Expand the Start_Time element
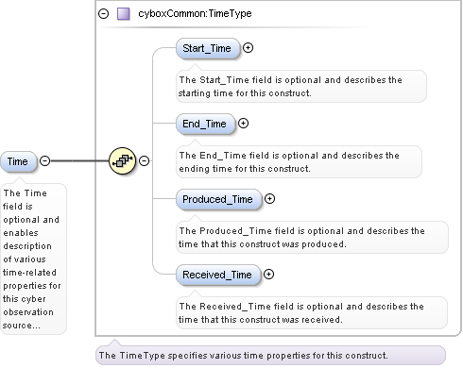Image resolution: width=463 pixels, height=368 pixels. (x=248, y=48)
